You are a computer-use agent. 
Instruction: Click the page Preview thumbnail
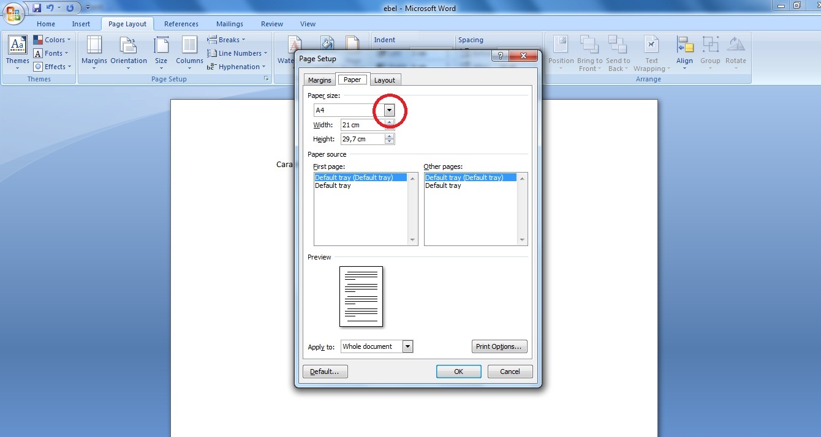(x=361, y=296)
